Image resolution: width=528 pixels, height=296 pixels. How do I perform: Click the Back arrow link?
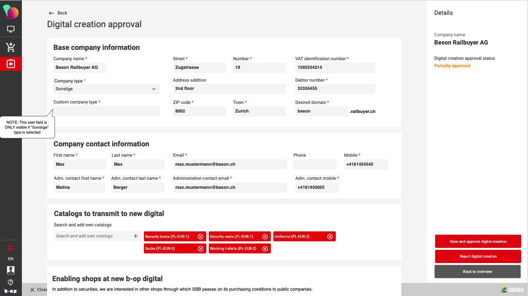pos(58,13)
